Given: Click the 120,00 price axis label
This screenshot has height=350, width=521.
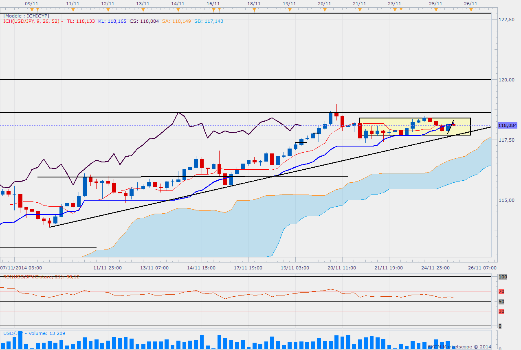Looking at the screenshot, I should (x=506, y=80).
